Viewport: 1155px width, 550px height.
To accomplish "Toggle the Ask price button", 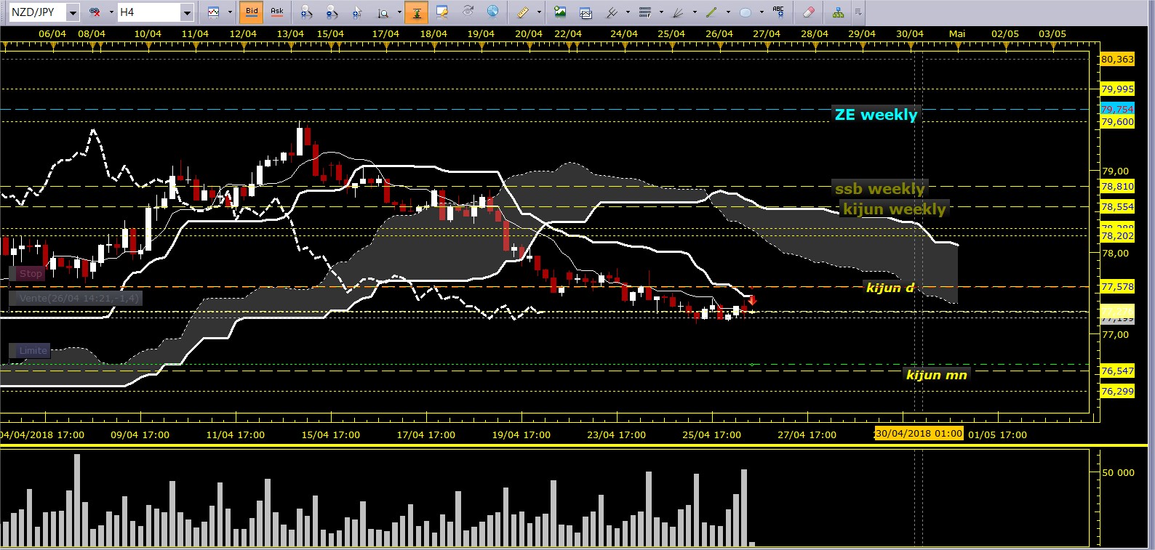I will 277,12.
